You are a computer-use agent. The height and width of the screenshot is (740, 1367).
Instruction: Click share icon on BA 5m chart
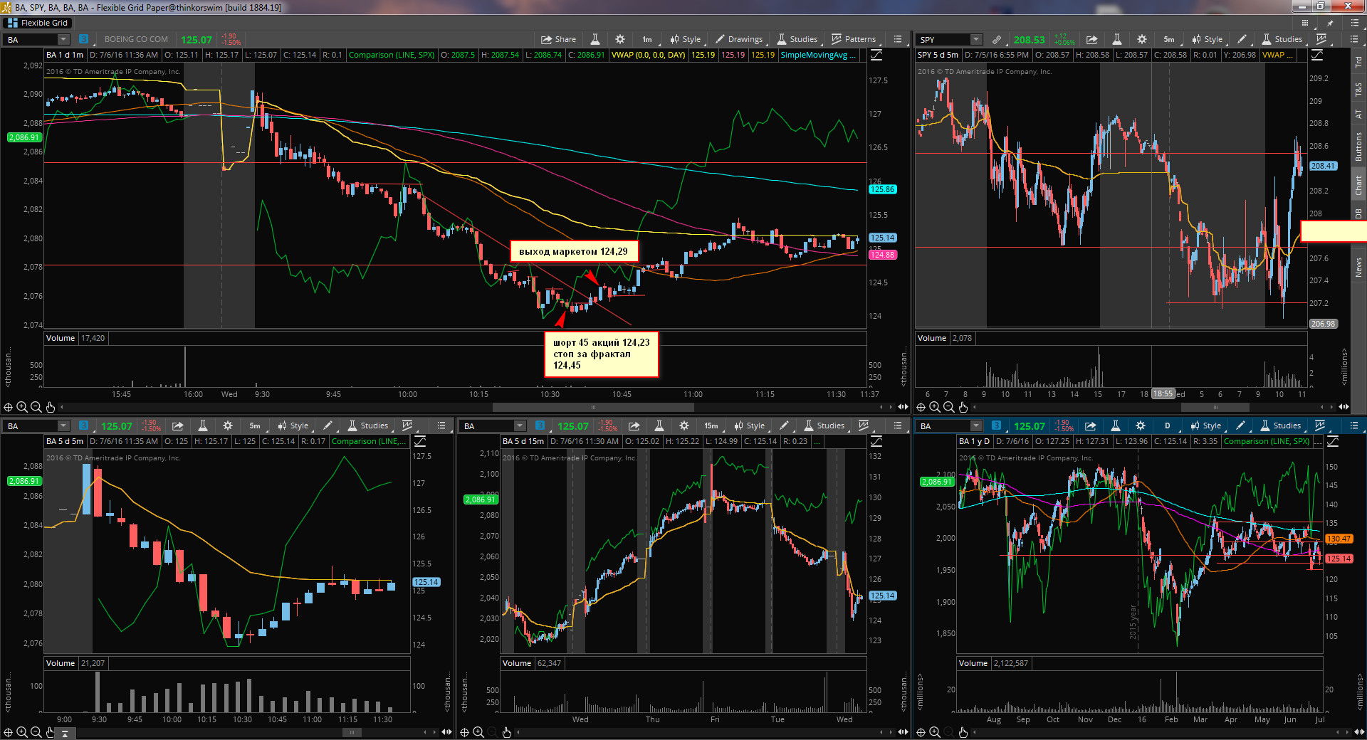click(x=178, y=425)
